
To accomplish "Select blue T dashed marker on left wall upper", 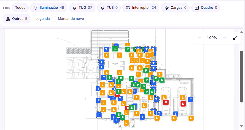I will (x=102, y=62).
